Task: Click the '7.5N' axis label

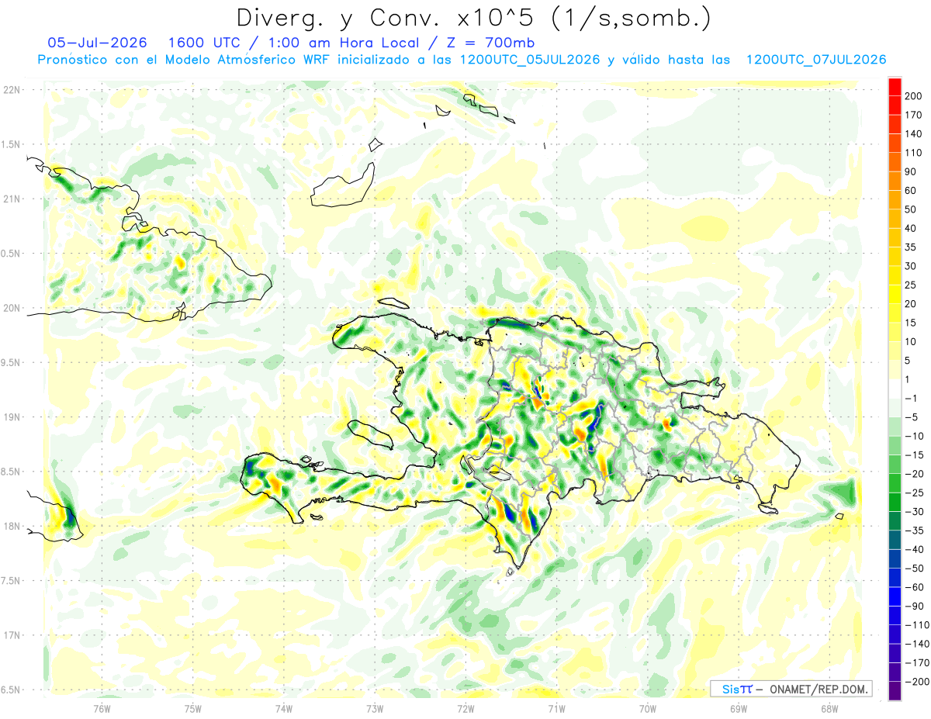Action: [x=12, y=580]
